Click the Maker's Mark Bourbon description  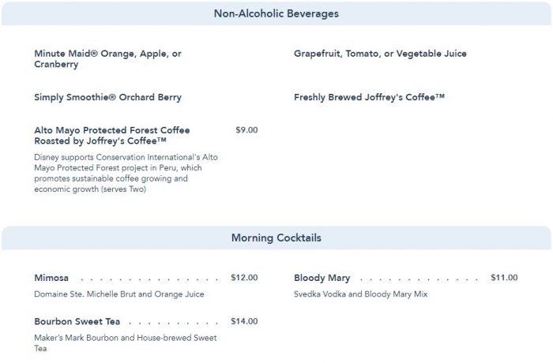pyautogui.click(x=125, y=342)
